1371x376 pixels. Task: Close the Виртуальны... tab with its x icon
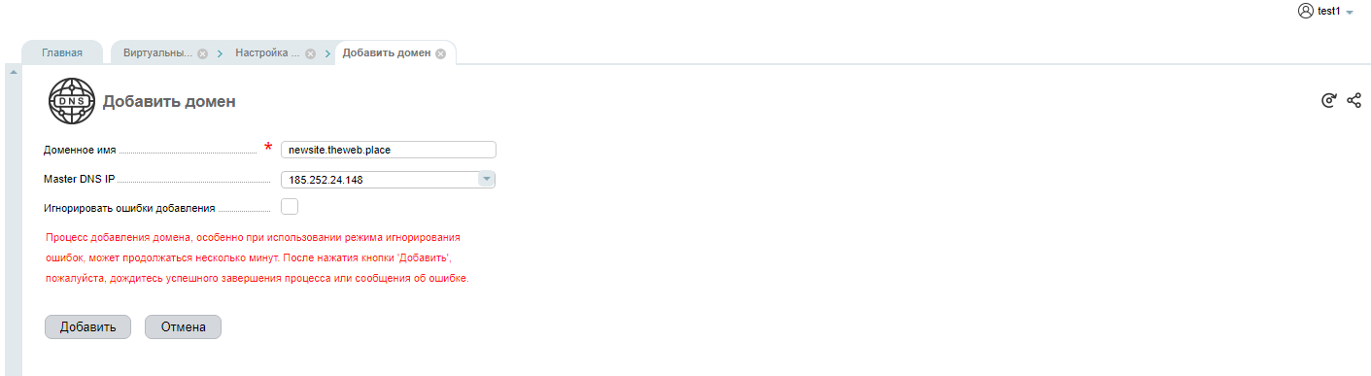click(202, 54)
